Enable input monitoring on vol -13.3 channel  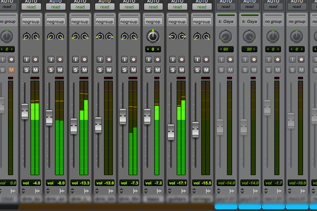pos(75,60)
